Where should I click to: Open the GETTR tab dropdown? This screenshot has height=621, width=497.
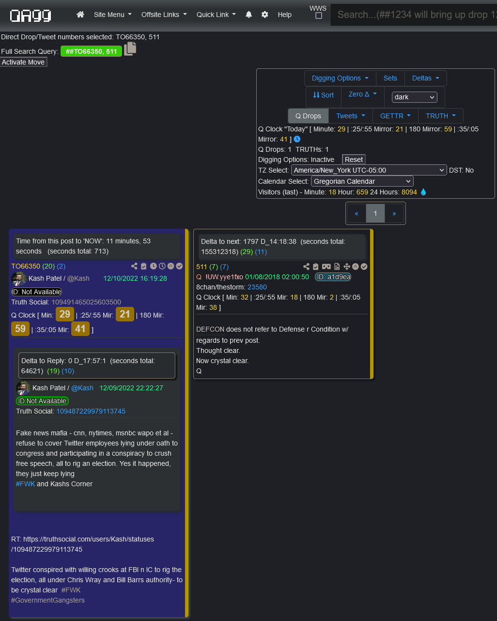pos(395,116)
